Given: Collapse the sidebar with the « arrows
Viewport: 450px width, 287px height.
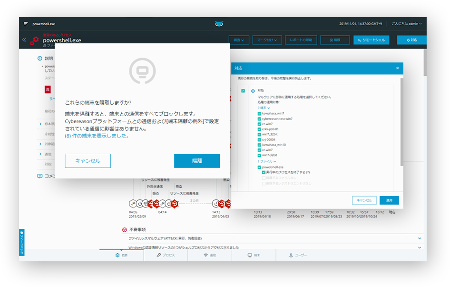Looking at the screenshot, I should (24, 40).
